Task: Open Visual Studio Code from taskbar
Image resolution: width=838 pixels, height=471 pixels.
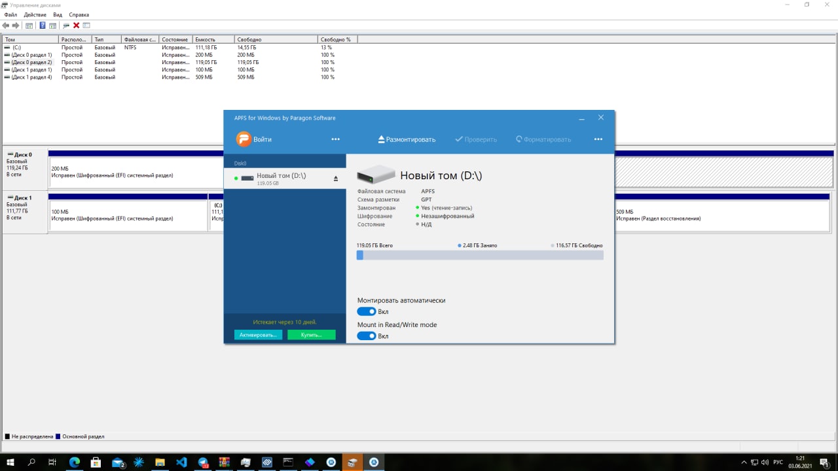Action: (181, 462)
